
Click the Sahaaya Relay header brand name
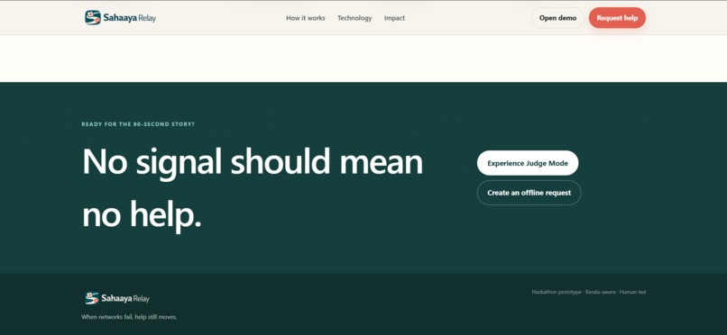pos(130,18)
